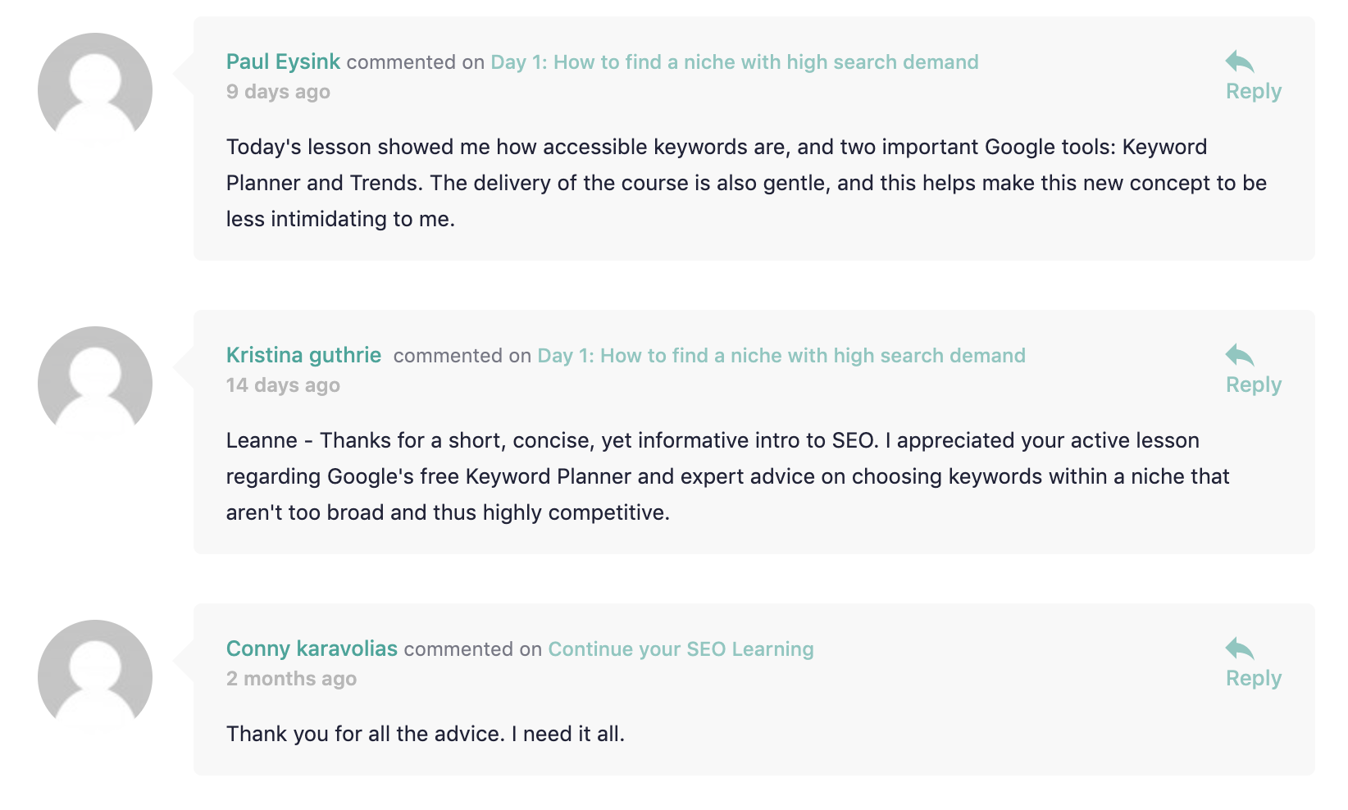Click the 14 days ago timestamp
1348x810 pixels.
coord(283,385)
